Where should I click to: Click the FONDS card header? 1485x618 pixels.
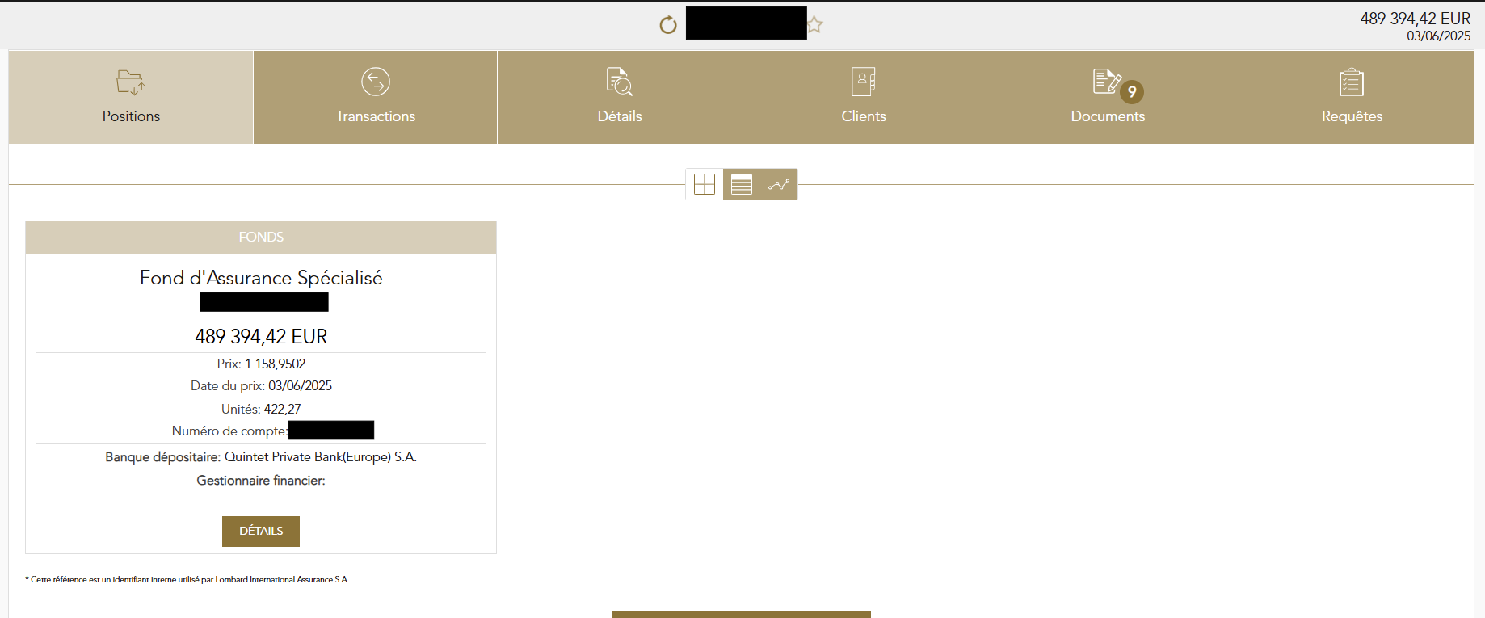261,238
